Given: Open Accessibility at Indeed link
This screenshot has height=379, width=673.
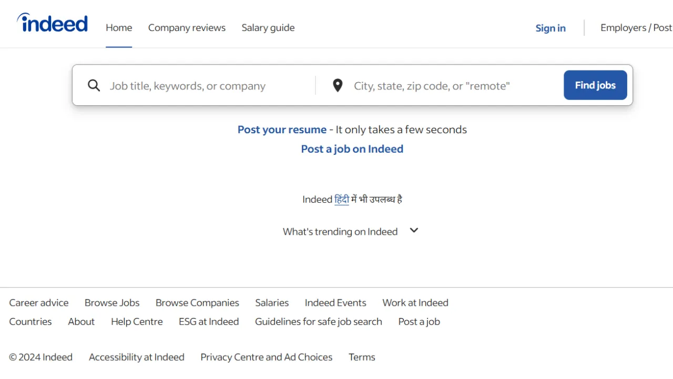Looking at the screenshot, I should point(137,357).
